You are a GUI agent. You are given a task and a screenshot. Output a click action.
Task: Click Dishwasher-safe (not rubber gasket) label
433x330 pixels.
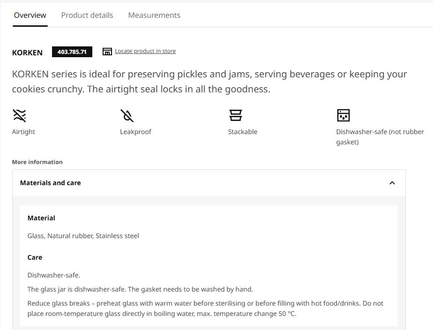380,137
